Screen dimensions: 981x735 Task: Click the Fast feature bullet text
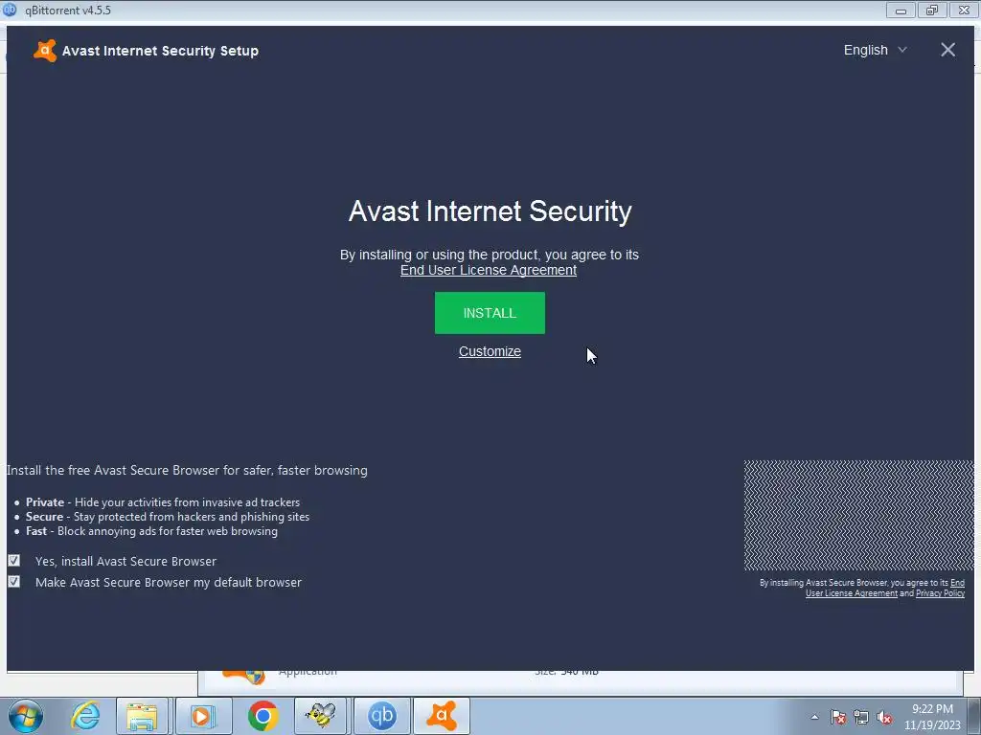(151, 530)
